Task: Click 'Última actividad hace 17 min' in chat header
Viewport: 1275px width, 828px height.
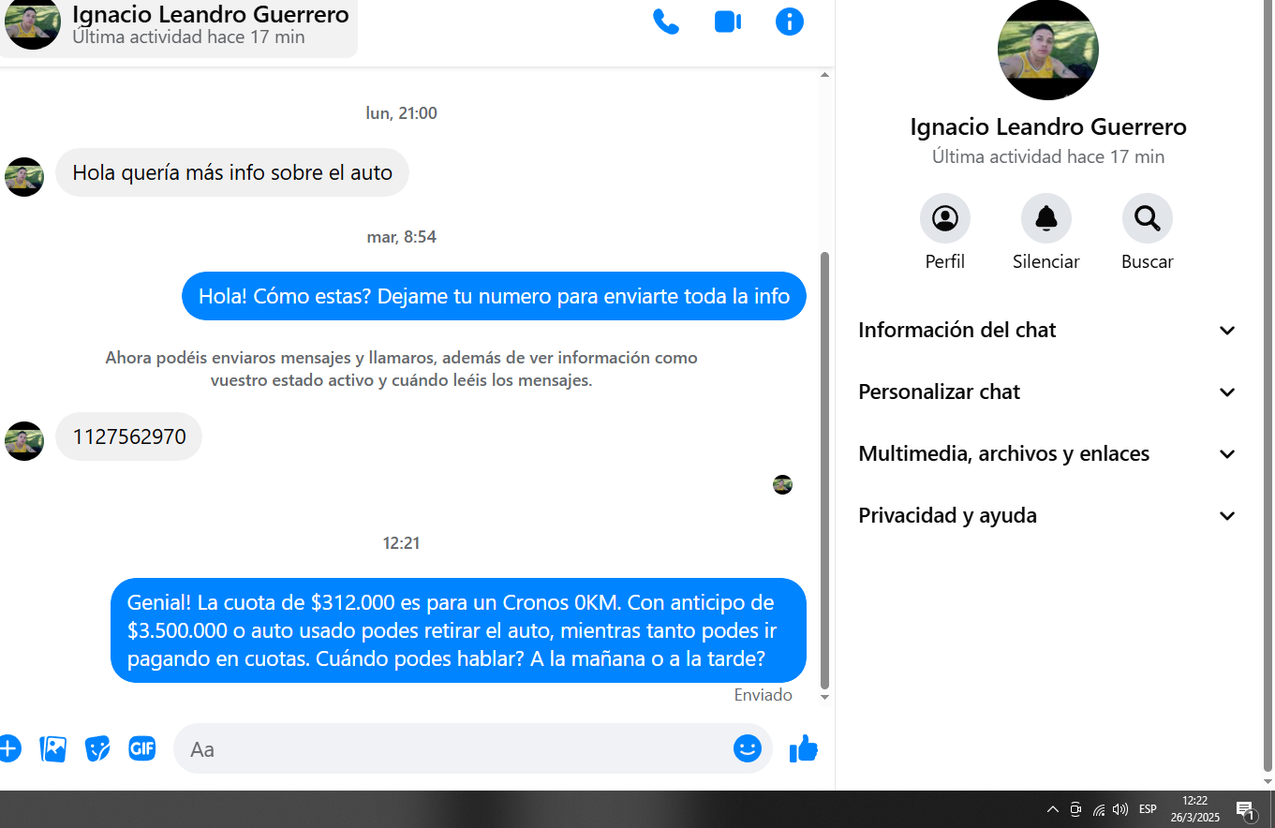Action: pyautogui.click(x=188, y=37)
